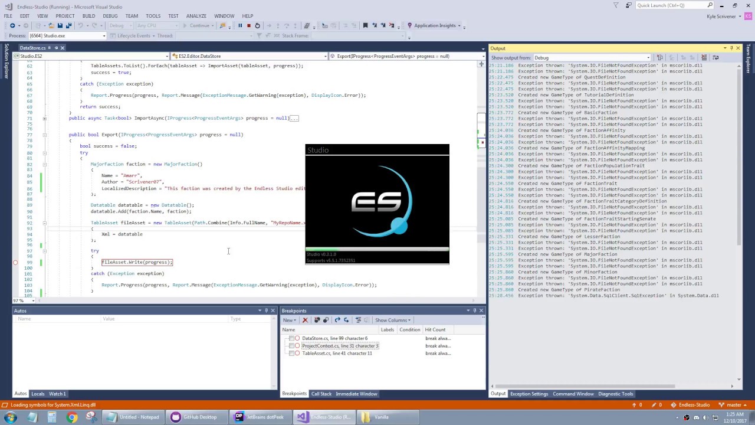Pause debugging with Break All button
755x425 pixels.
[x=240, y=25]
